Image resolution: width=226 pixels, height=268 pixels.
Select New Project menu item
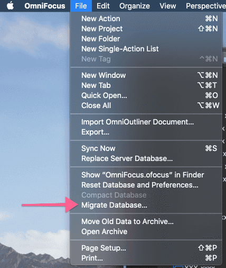[146, 29]
